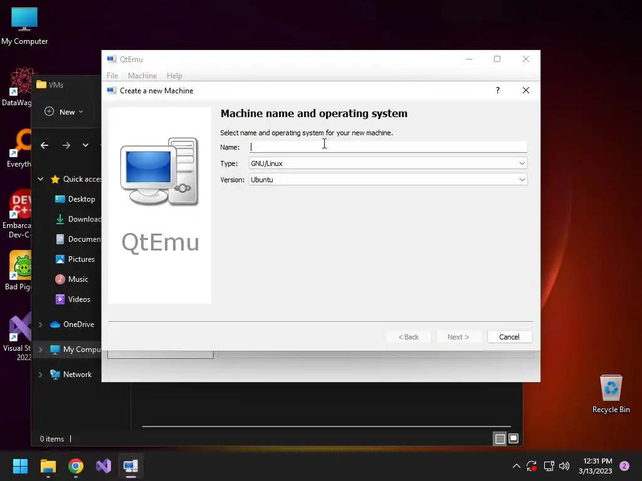Open Everything search desktop shortcut
Image resolution: width=642 pixels, height=481 pixels.
pyautogui.click(x=18, y=148)
